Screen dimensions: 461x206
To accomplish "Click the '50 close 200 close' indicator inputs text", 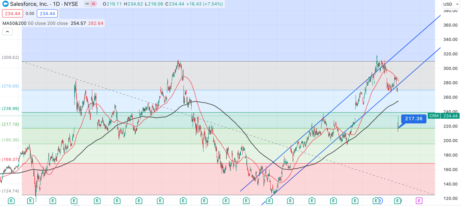I will pyautogui.click(x=48, y=23).
